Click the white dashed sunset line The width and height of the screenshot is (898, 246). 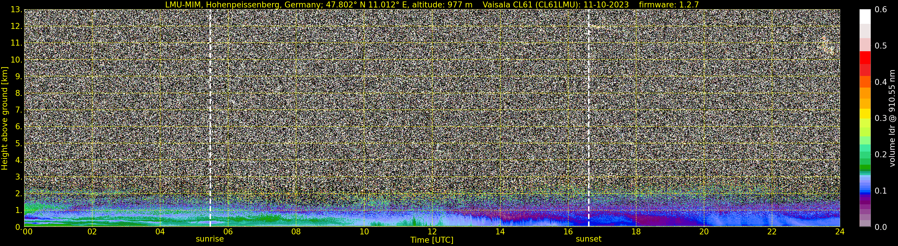589,118
